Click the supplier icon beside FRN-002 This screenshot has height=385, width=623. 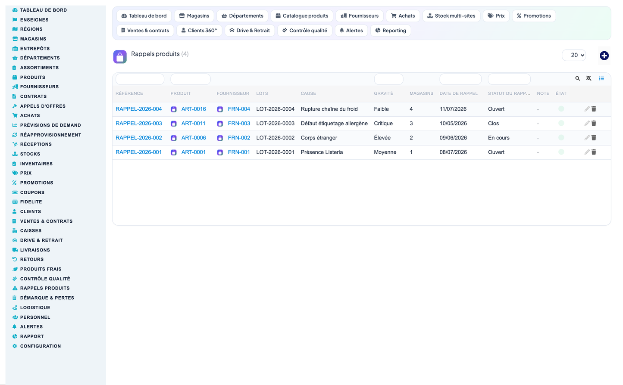pos(220,138)
